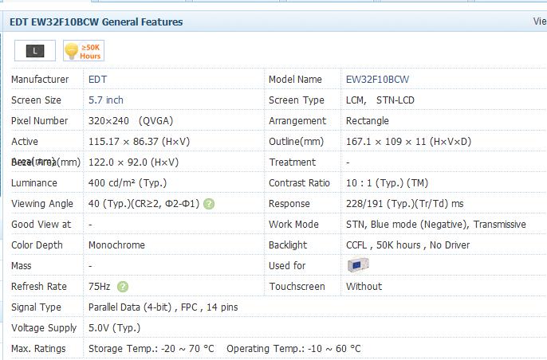Select the 40 (Typ.)(CR≥2, Φ2-Φ1) viewing angle text
Screen dimensions: 547x360
144,204
